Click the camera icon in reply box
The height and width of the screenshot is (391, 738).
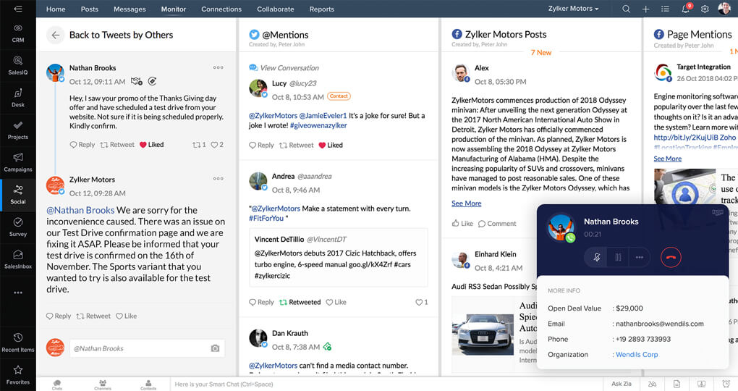[215, 348]
